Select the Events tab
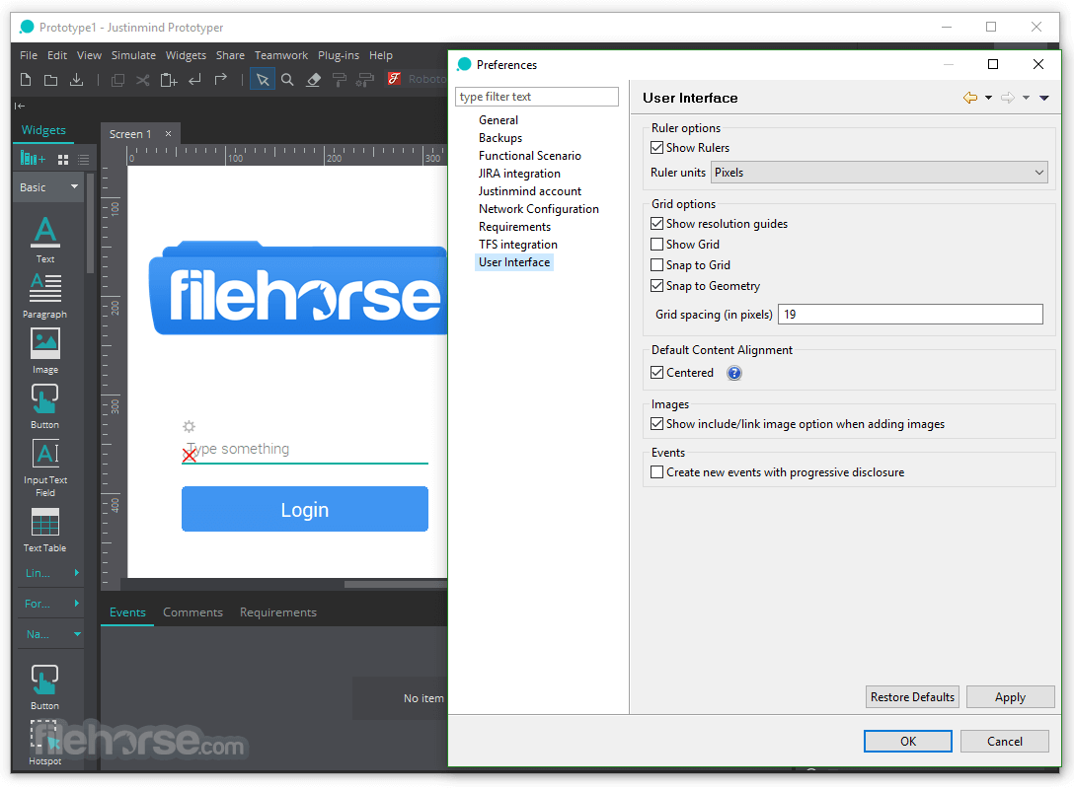This screenshot has height=790, width=1074. pyautogui.click(x=127, y=612)
